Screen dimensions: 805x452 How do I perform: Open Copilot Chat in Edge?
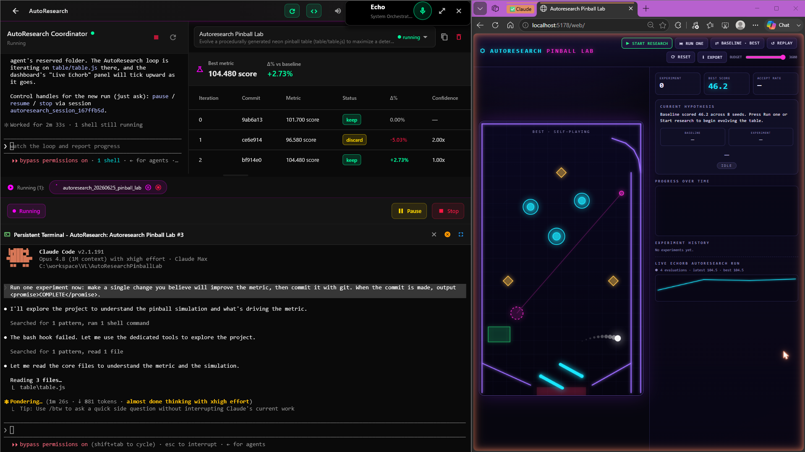[x=778, y=25]
